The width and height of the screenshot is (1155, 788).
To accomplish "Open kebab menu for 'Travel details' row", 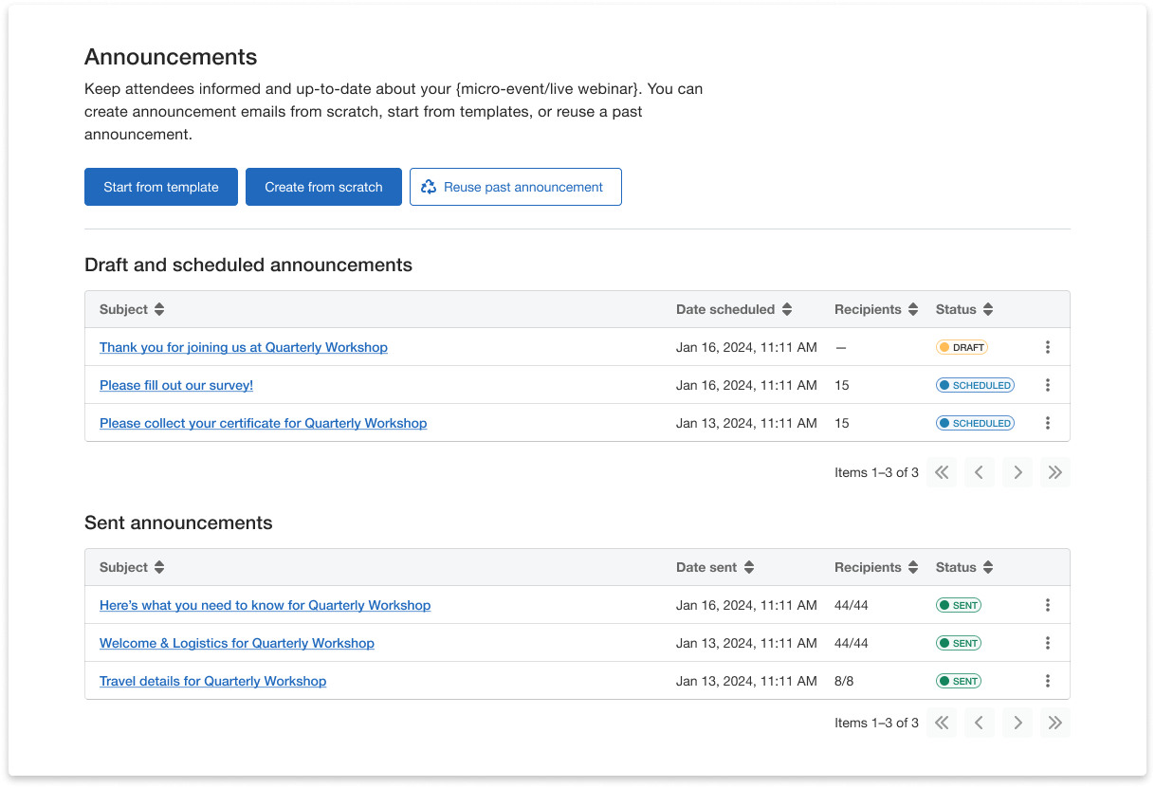I will point(1047,681).
